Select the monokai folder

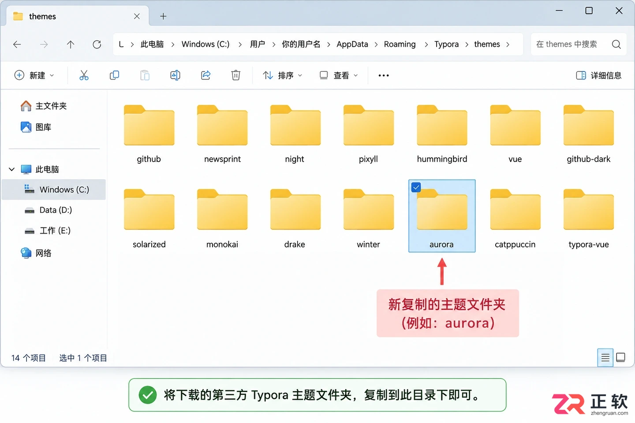(222, 219)
